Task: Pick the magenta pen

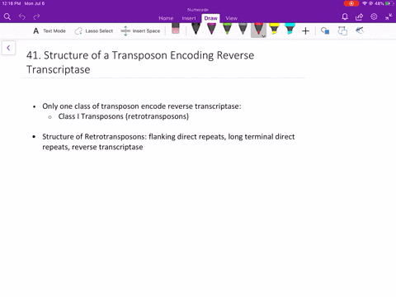Action: tap(211, 29)
